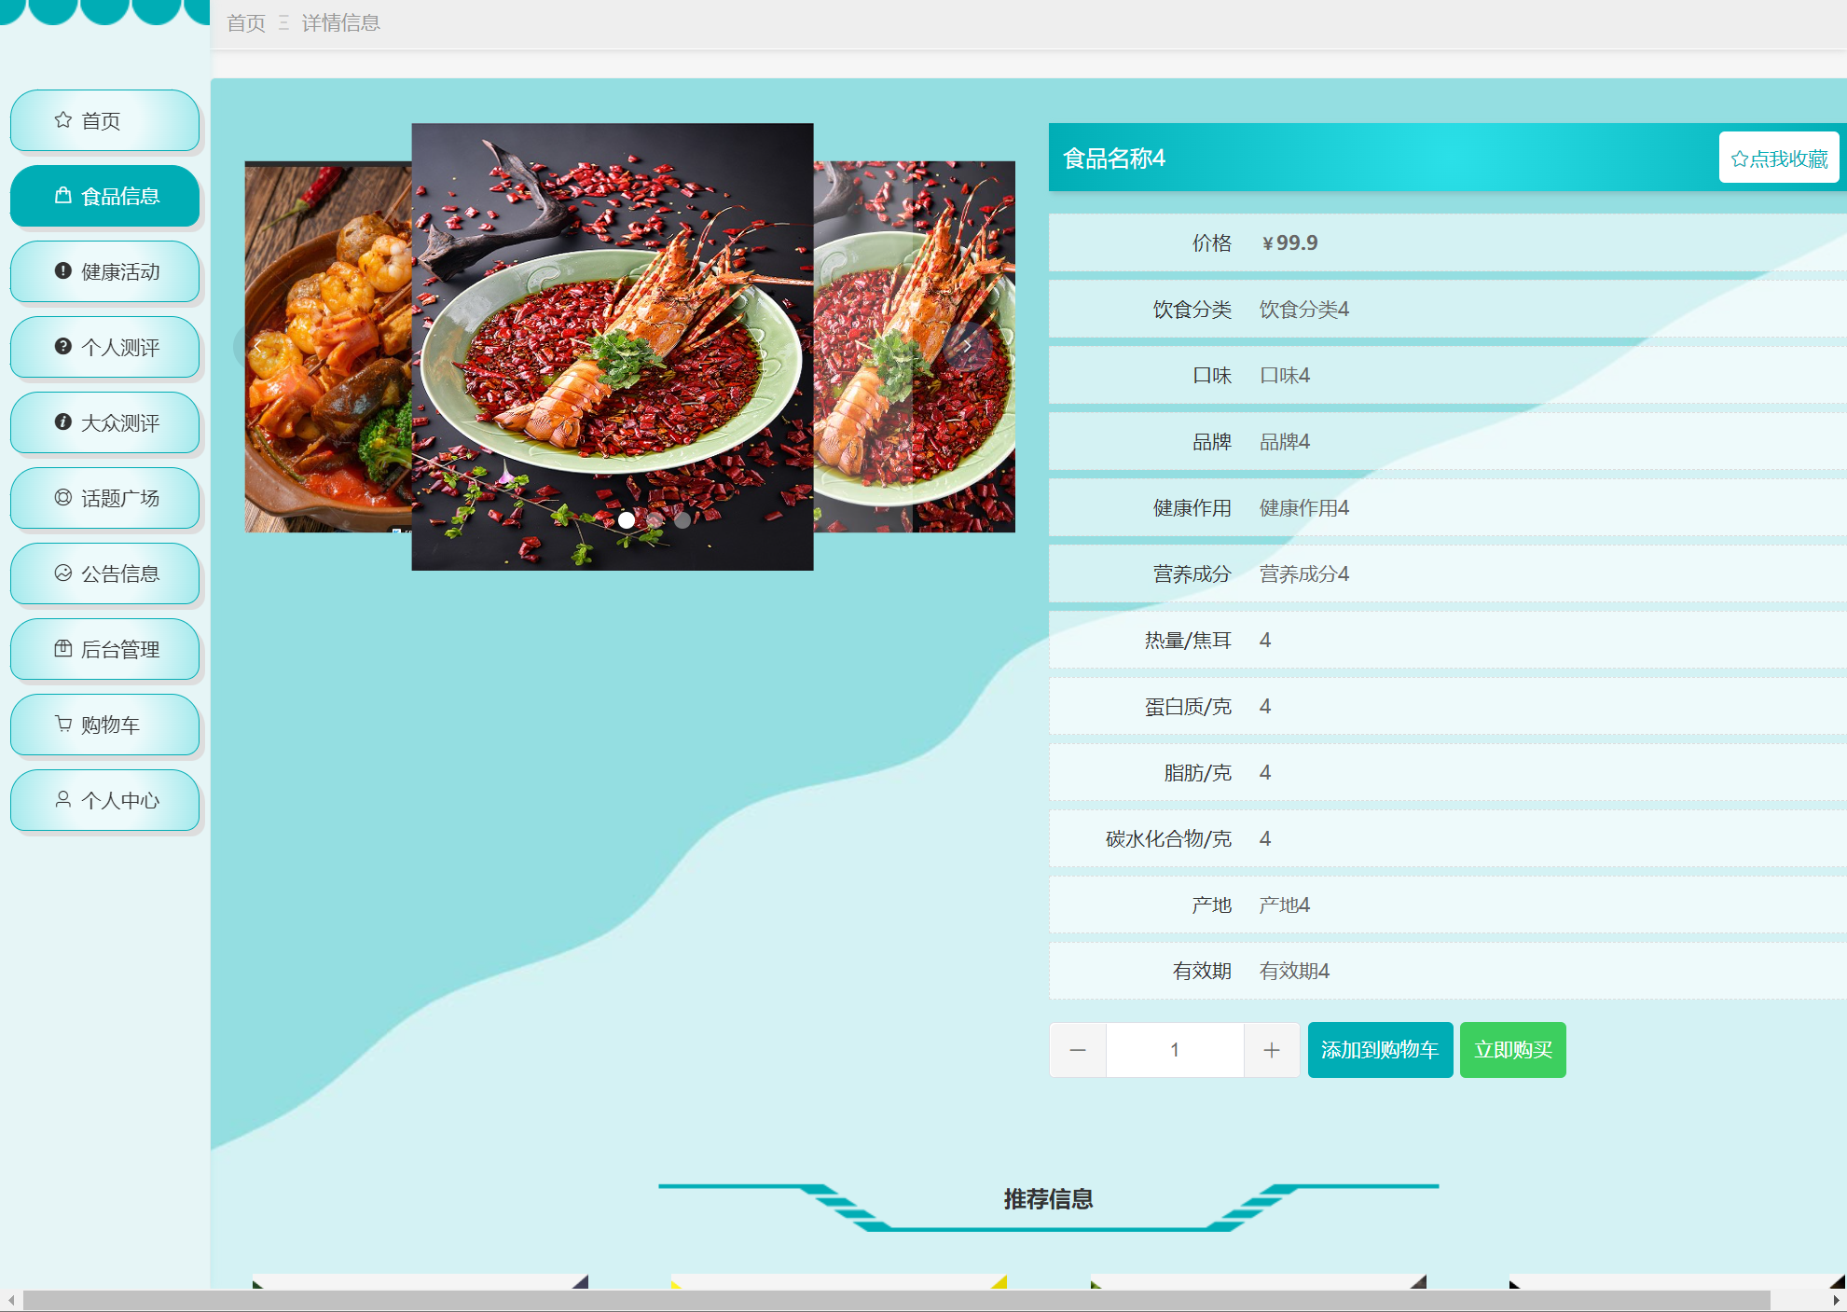
Task: Click the user icon in 个人中心
Action: pyautogui.click(x=62, y=800)
